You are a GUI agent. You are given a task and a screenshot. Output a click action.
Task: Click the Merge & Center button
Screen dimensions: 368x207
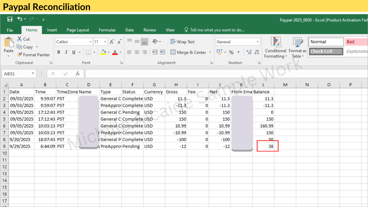coord(188,52)
